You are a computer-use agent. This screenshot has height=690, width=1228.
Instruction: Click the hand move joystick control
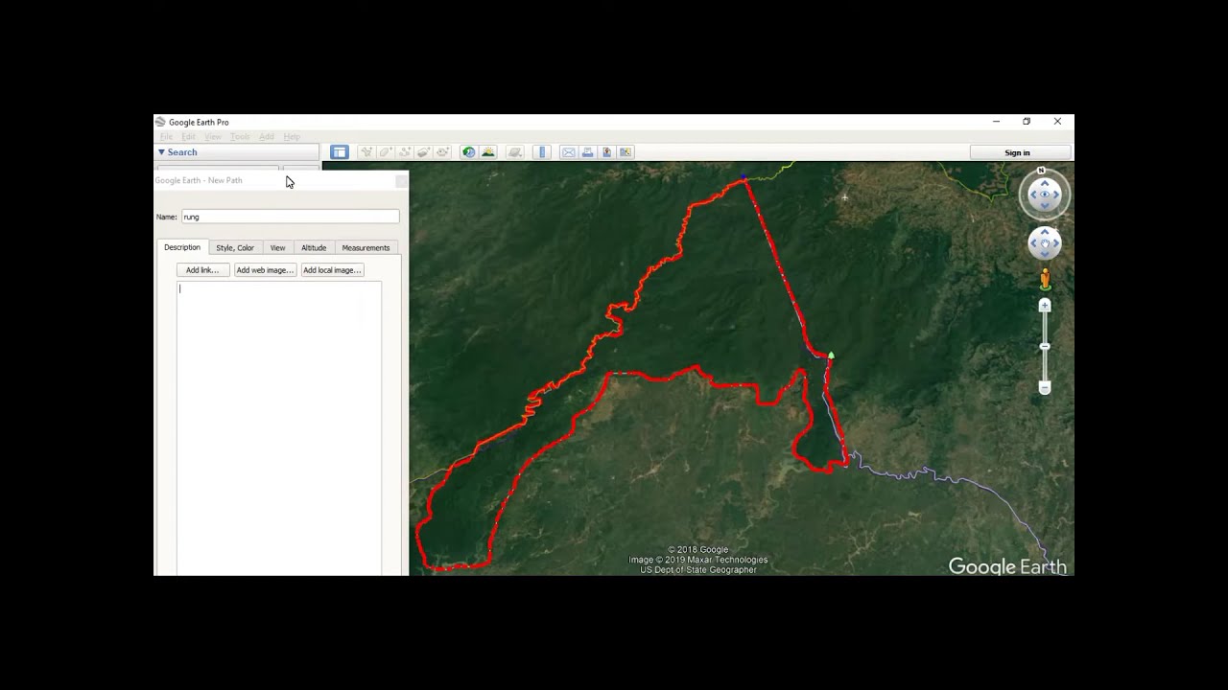coord(1045,242)
